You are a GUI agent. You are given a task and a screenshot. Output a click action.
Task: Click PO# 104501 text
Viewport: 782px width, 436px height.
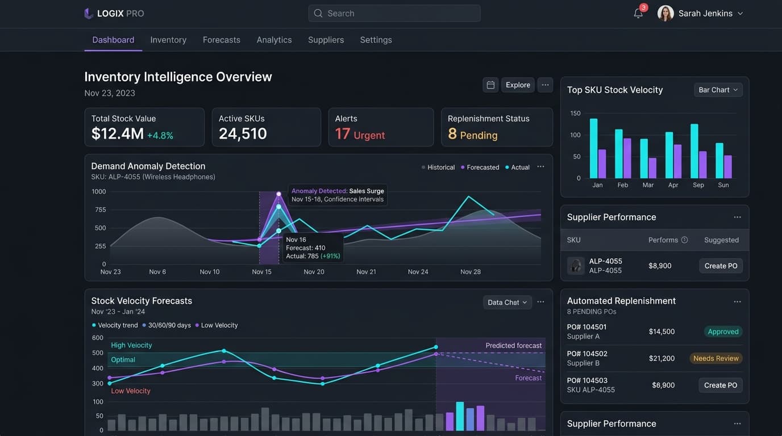tap(586, 327)
